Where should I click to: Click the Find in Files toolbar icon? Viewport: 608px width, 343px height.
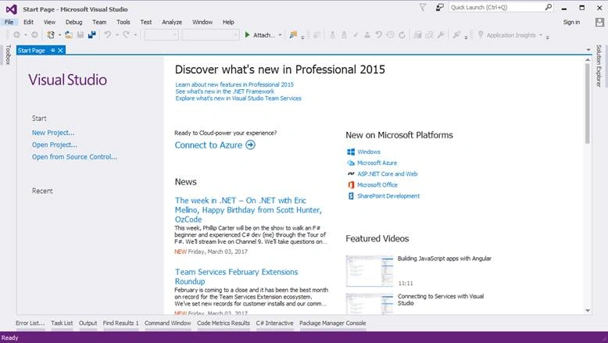[293, 35]
